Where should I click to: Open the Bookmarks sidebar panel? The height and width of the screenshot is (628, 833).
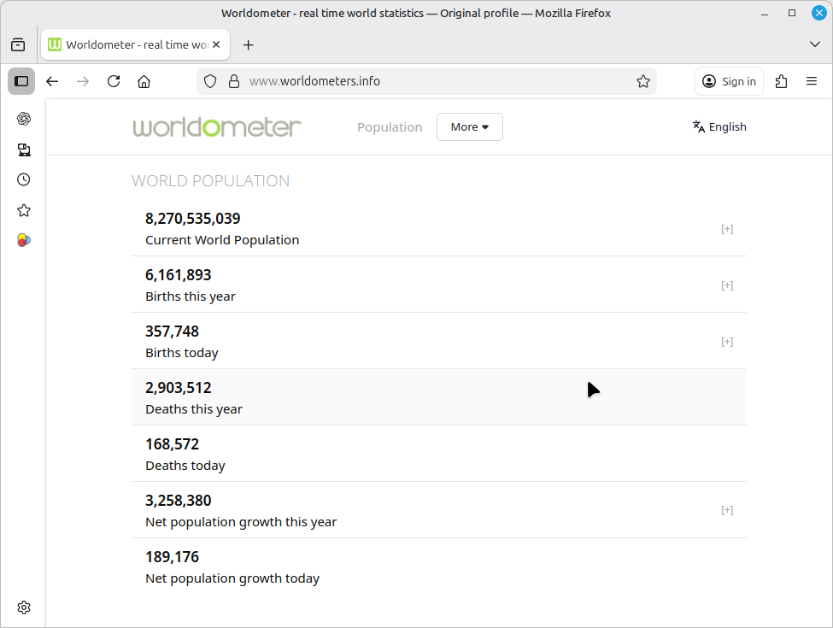tap(24, 210)
